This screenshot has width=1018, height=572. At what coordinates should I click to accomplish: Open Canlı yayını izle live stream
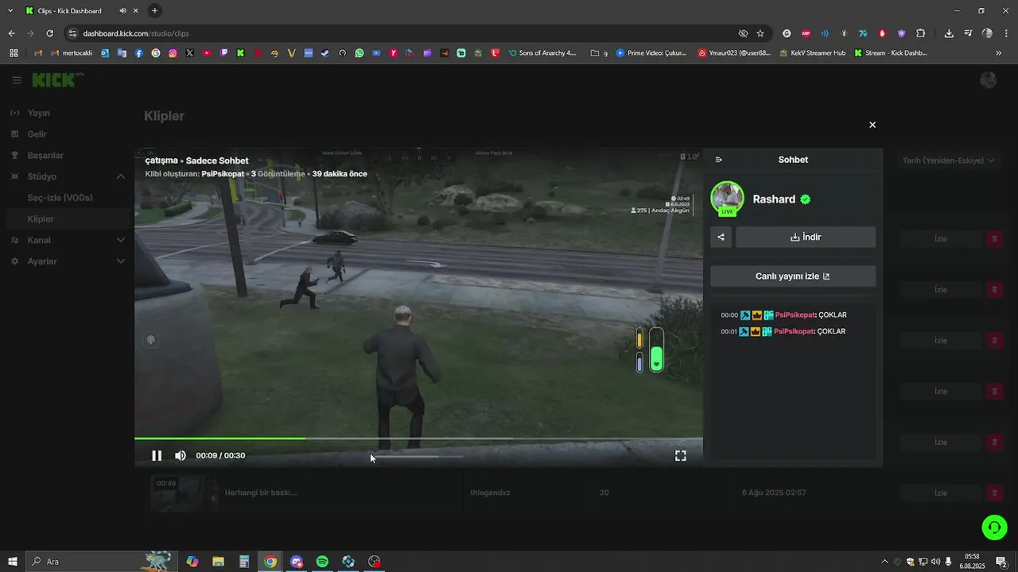793,276
